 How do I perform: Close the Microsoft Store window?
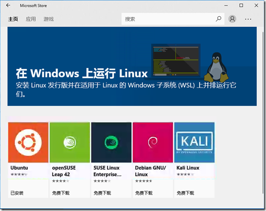tap(256, 5)
